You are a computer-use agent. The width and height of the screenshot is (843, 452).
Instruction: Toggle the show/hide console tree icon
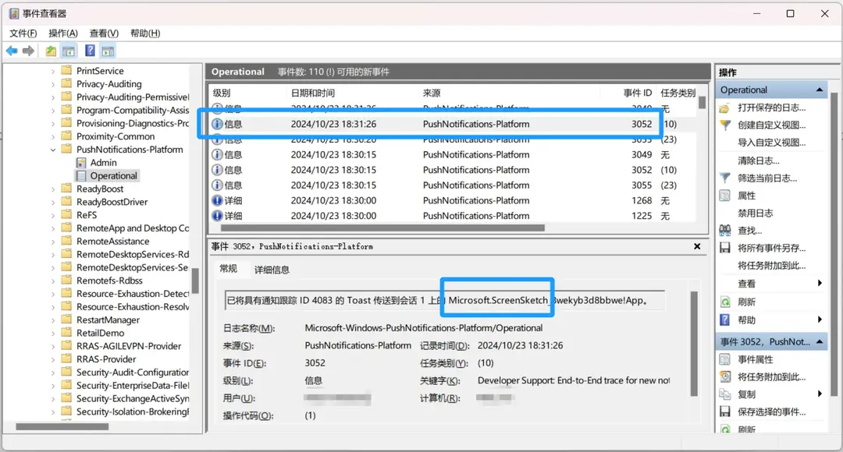tap(69, 51)
